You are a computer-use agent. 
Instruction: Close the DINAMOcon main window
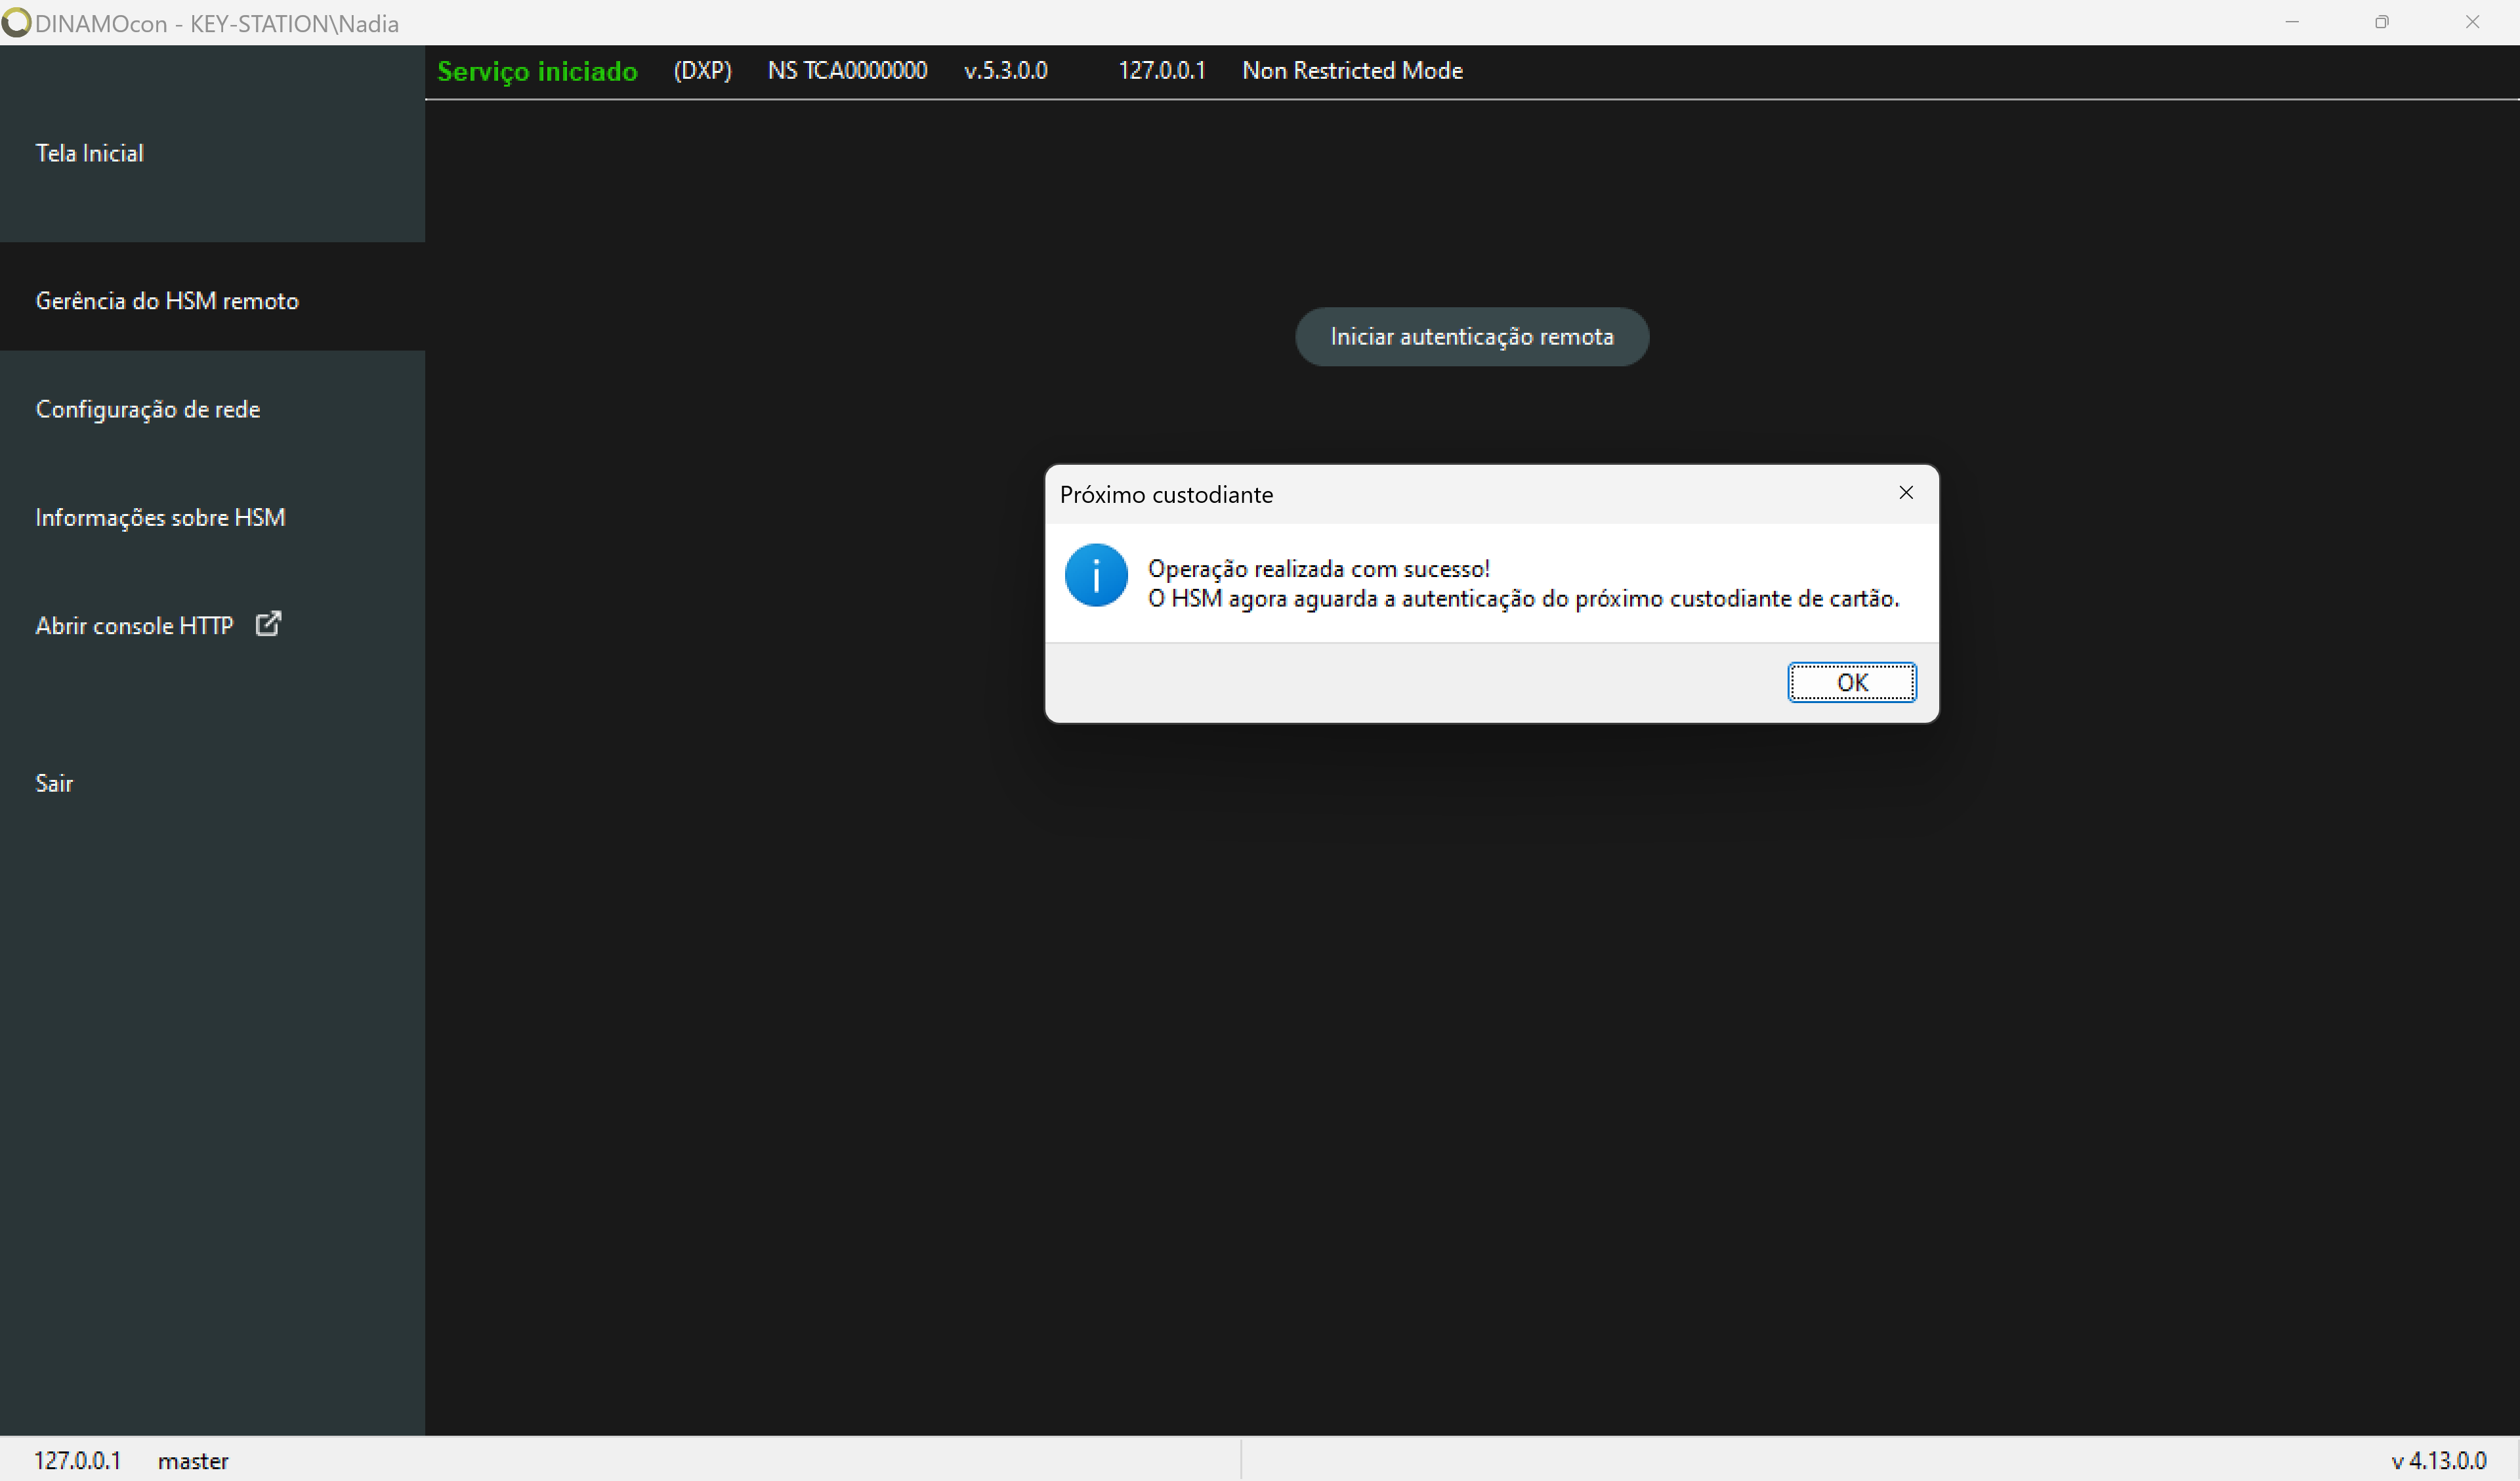pyautogui.click(x=2472, y=22)
